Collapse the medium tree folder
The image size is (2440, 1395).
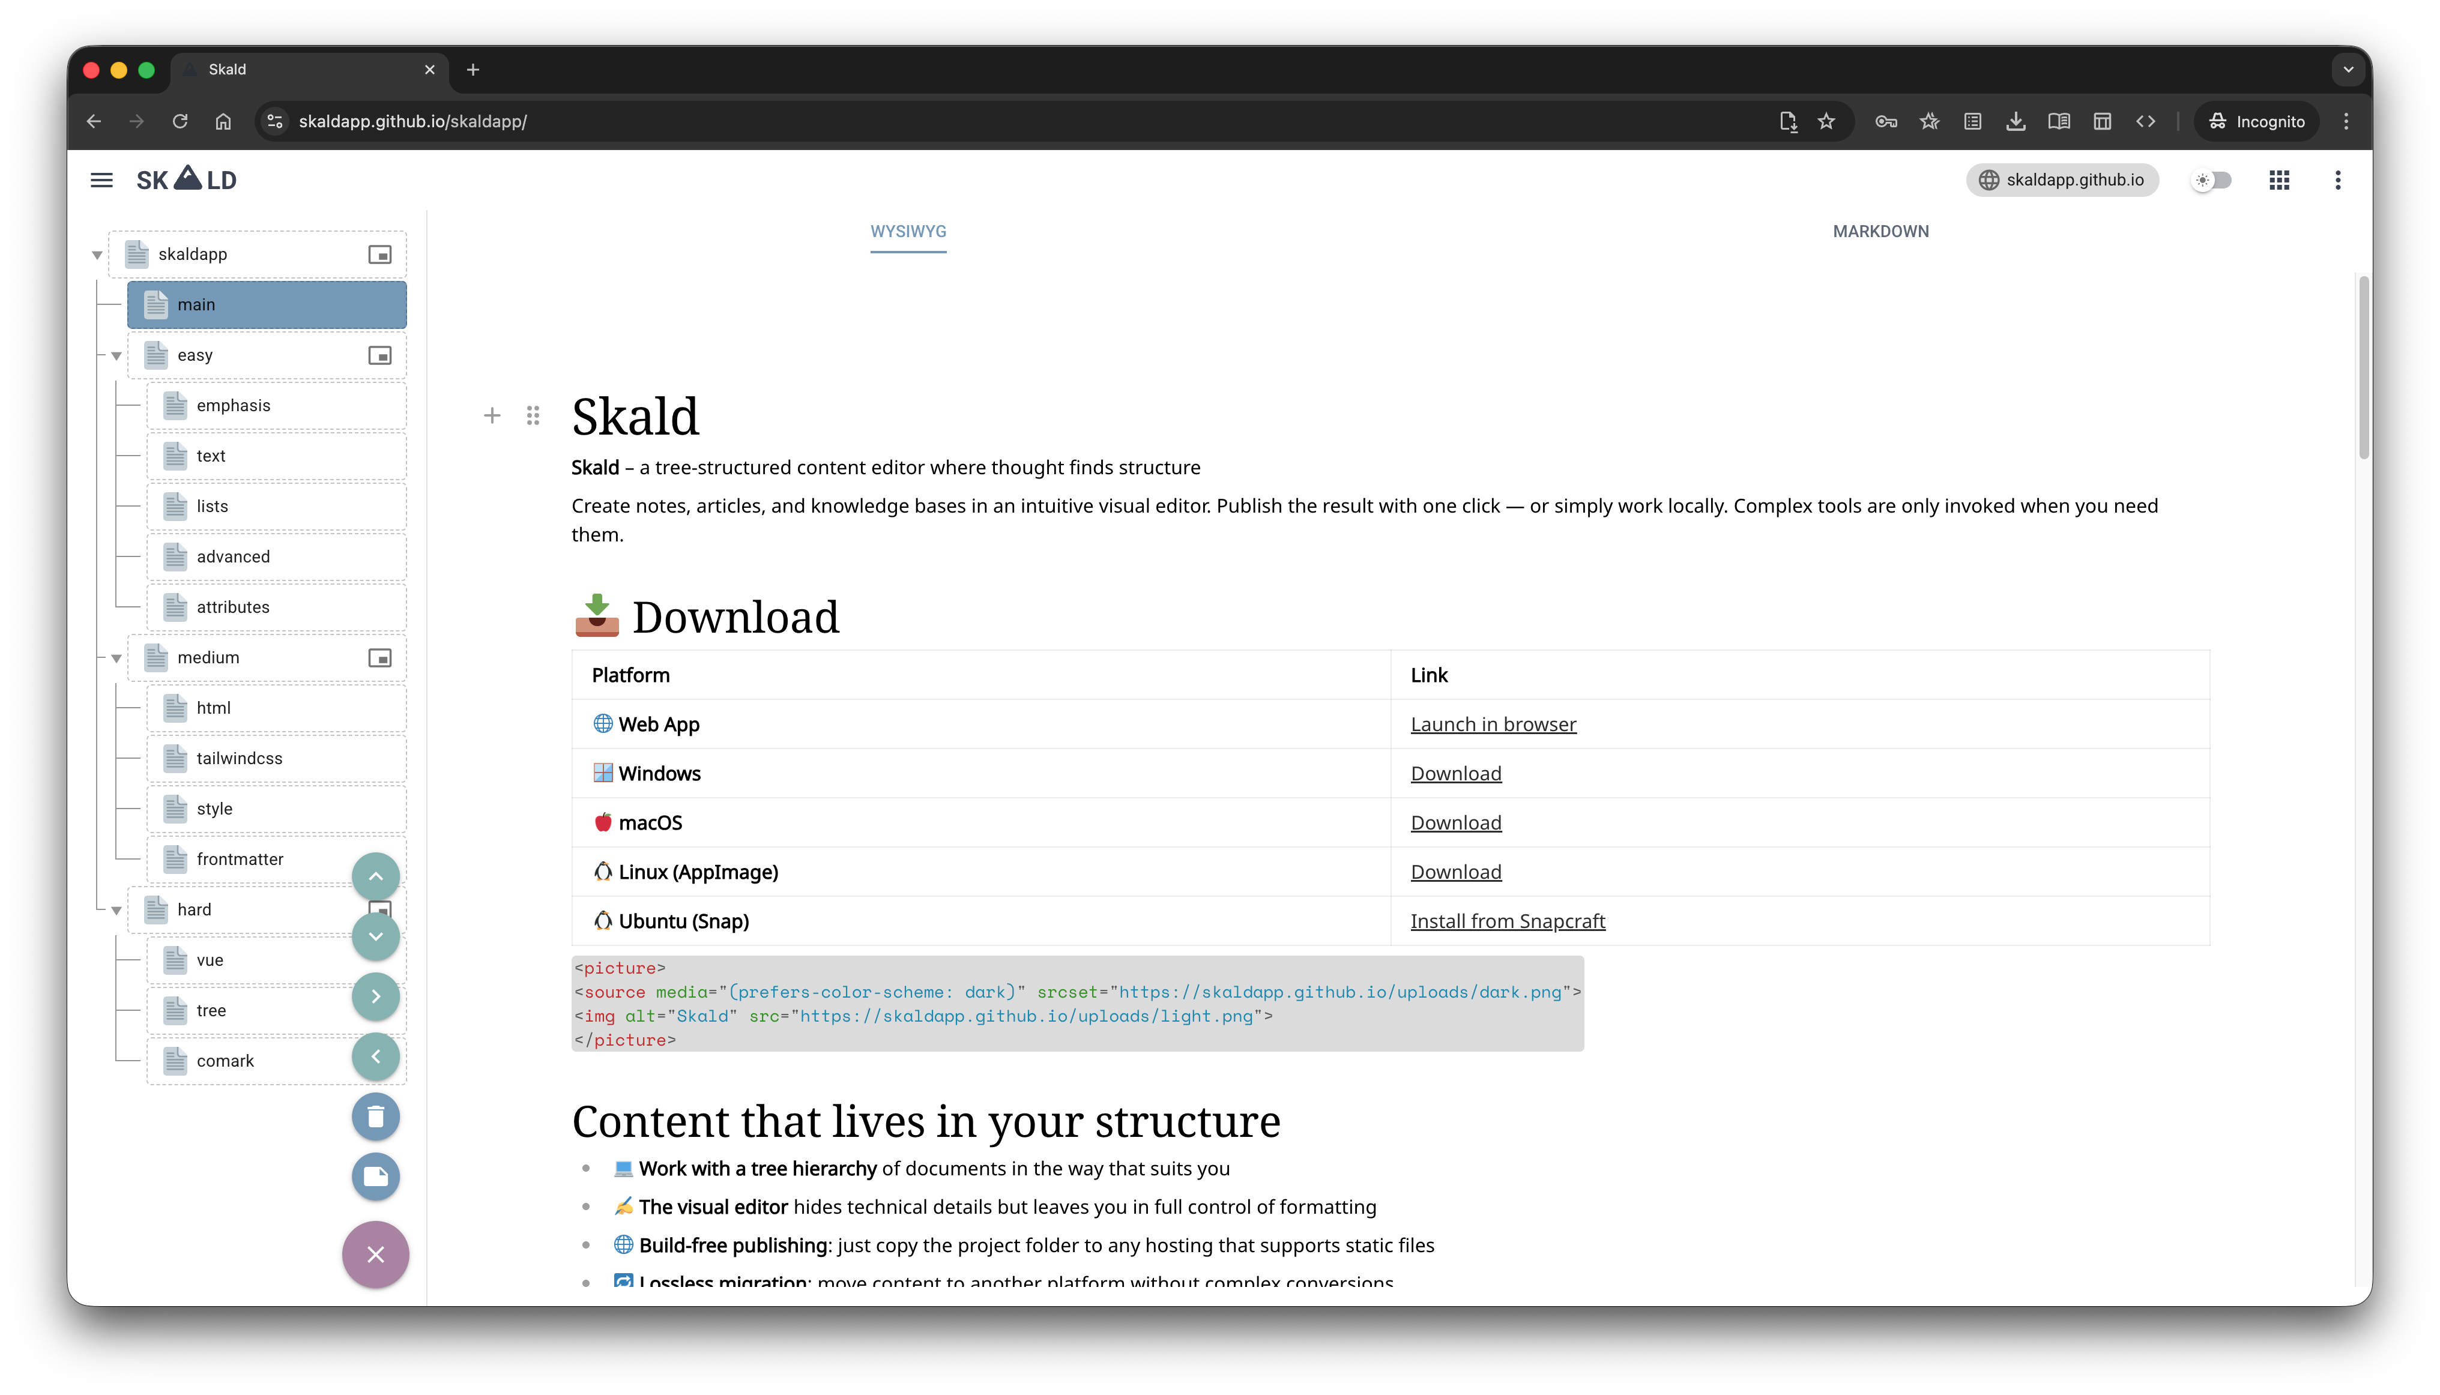(x=116, y=658)
